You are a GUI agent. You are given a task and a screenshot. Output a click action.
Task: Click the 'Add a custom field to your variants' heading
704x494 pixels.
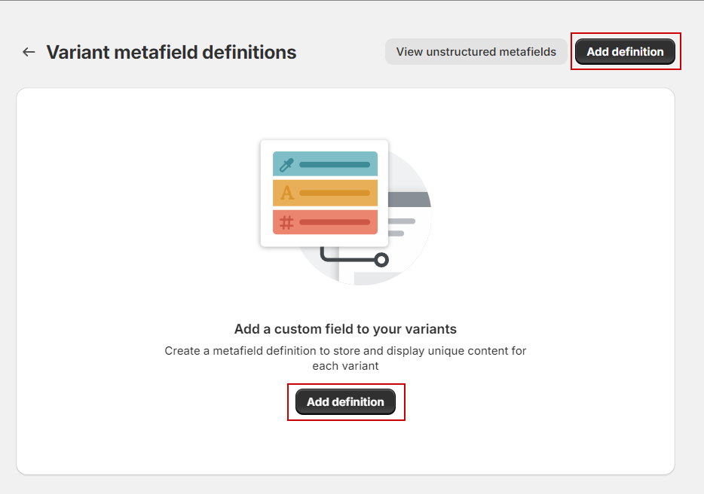point(345,329)
